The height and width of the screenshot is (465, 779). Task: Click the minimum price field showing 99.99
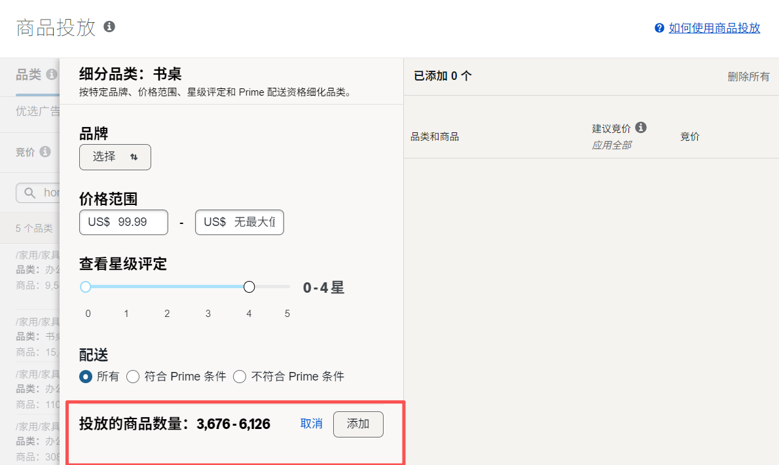tap(124, 222)
